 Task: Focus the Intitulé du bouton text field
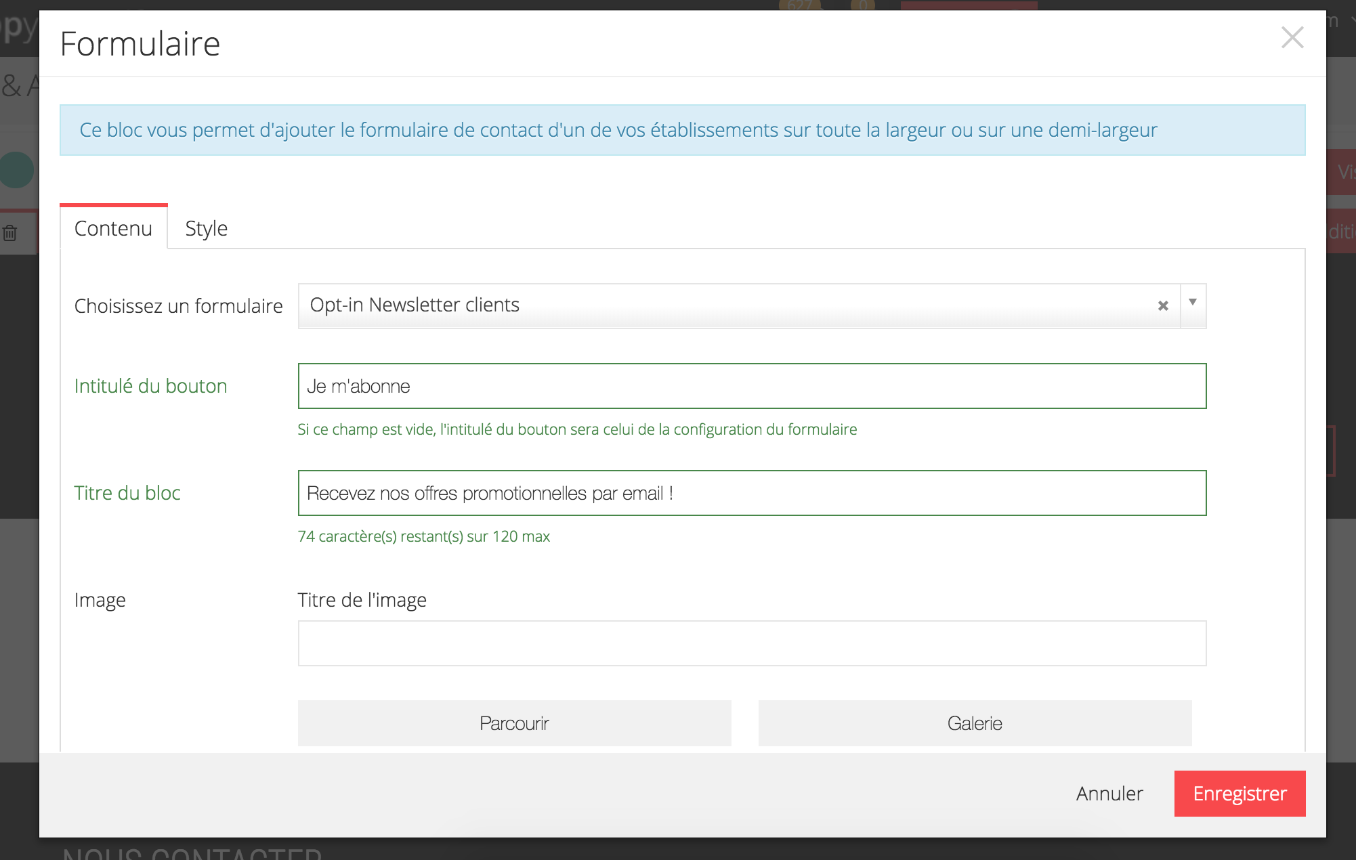(752, 386)
